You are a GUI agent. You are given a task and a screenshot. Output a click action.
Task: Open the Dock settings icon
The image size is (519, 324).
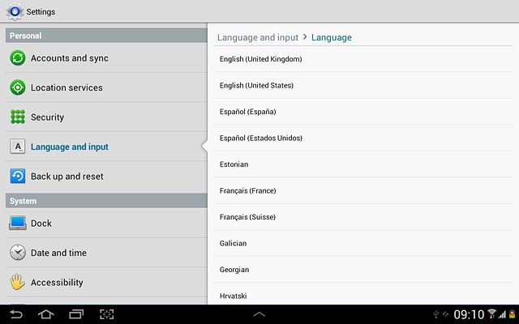tap(18, 224)
